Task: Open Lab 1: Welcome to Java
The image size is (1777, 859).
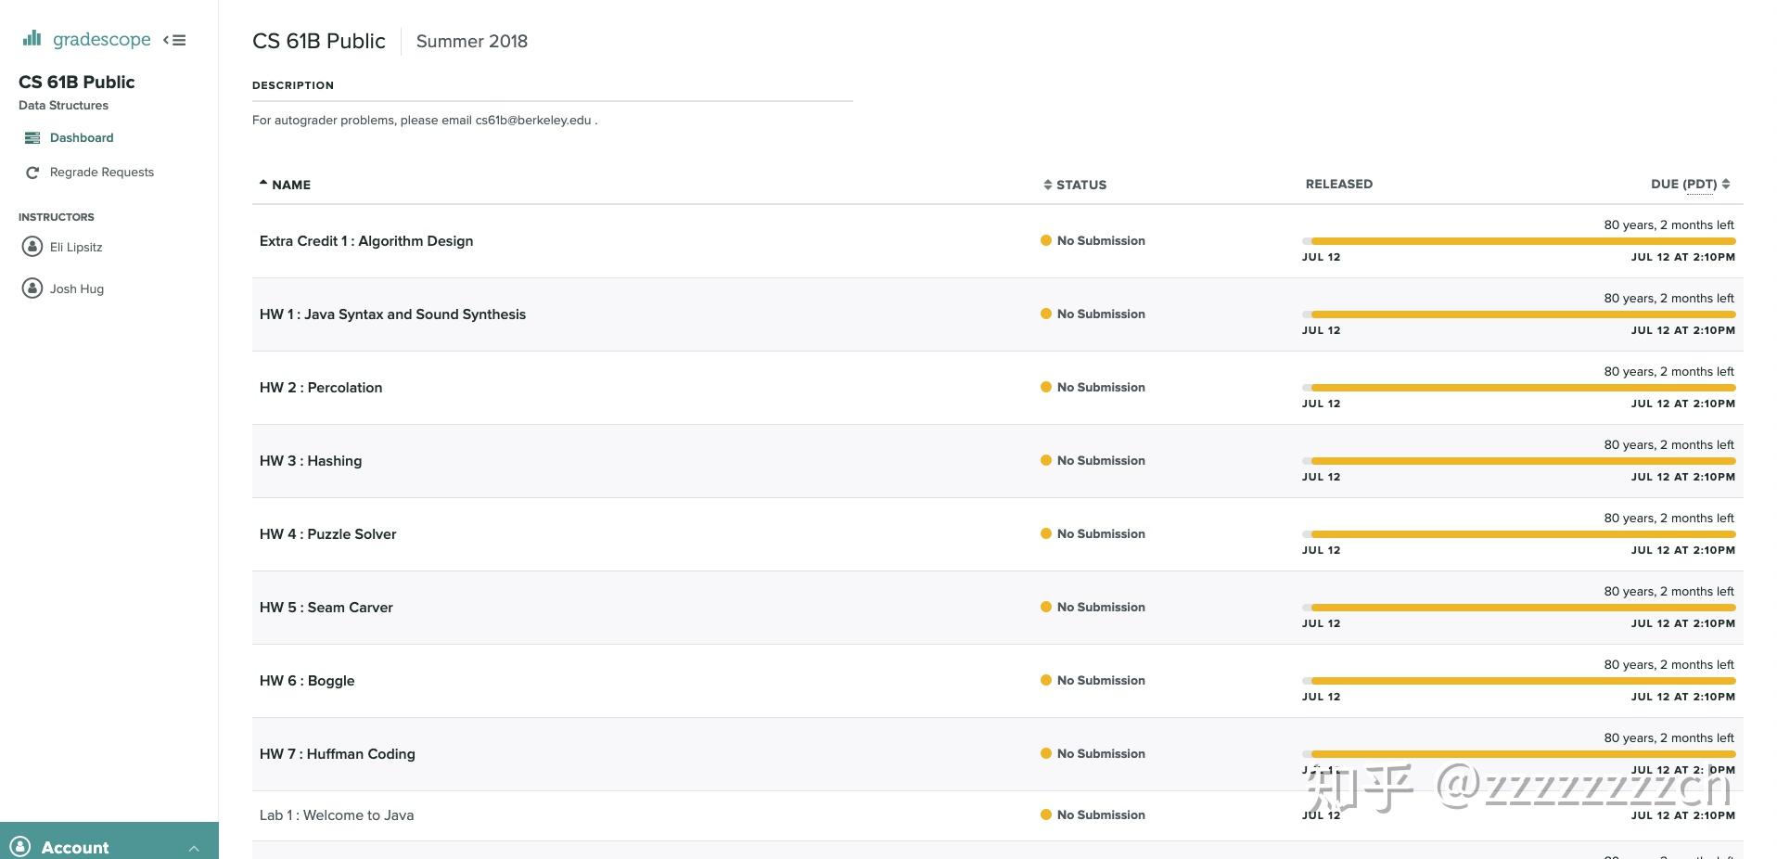Action: [337, 815]
